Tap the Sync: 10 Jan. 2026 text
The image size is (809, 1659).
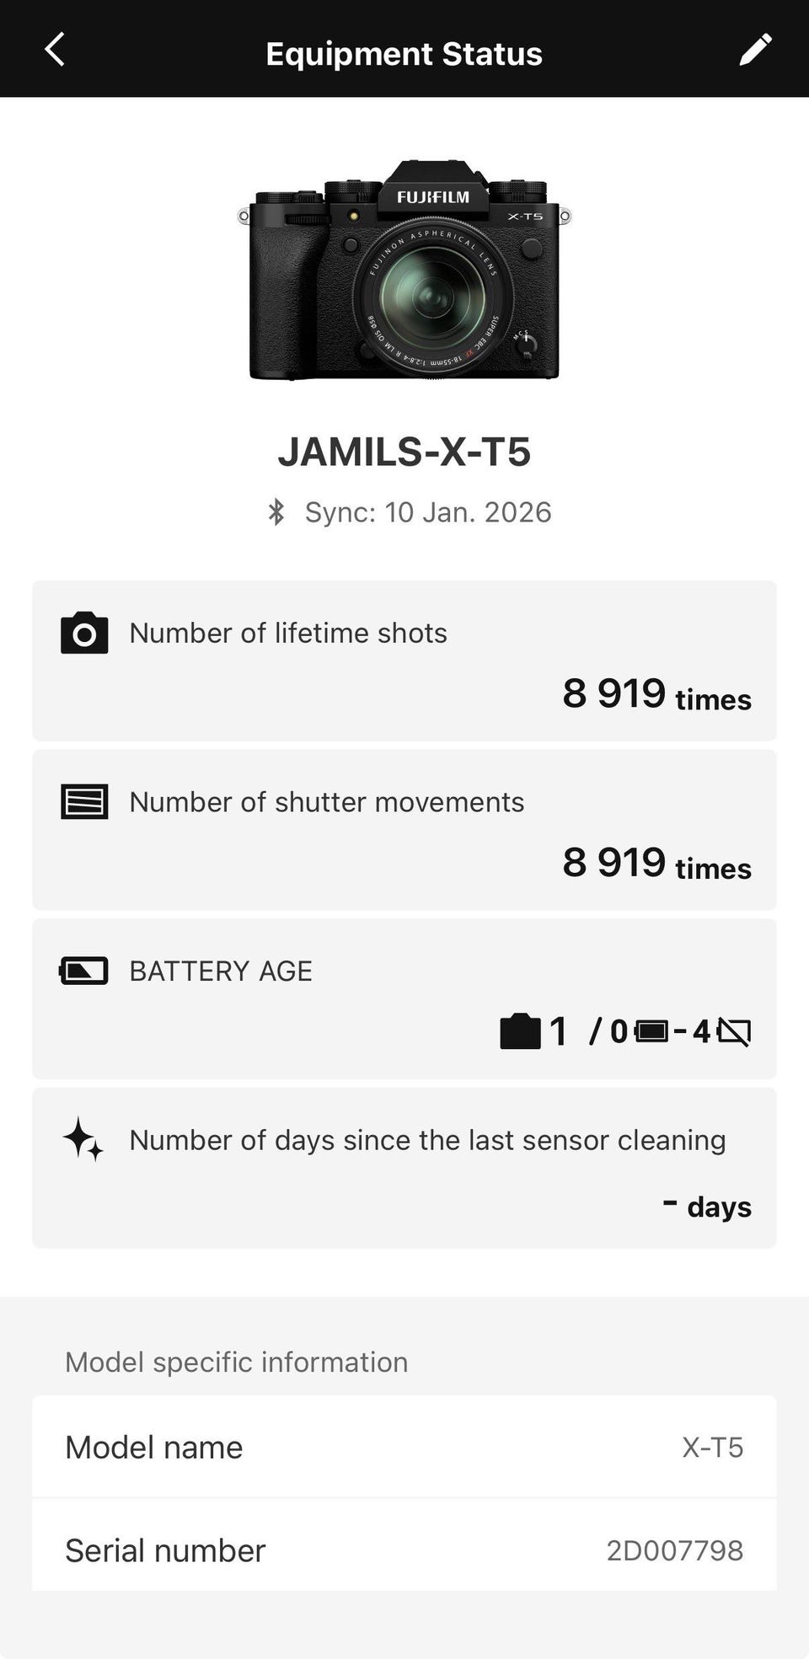[x=428, y=512]
